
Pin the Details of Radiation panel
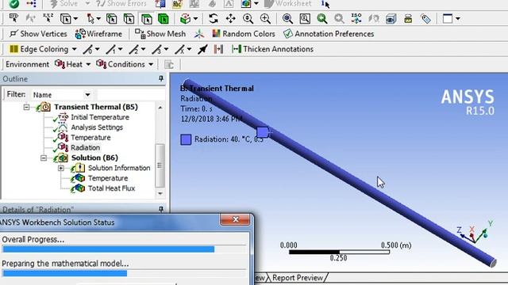[x=160, y=209]
